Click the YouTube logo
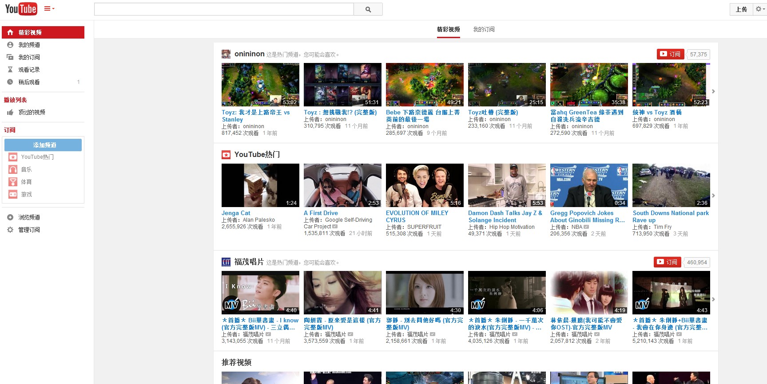Image resolution: width=767 pixels, height=384 pixels. coord(21,9)
